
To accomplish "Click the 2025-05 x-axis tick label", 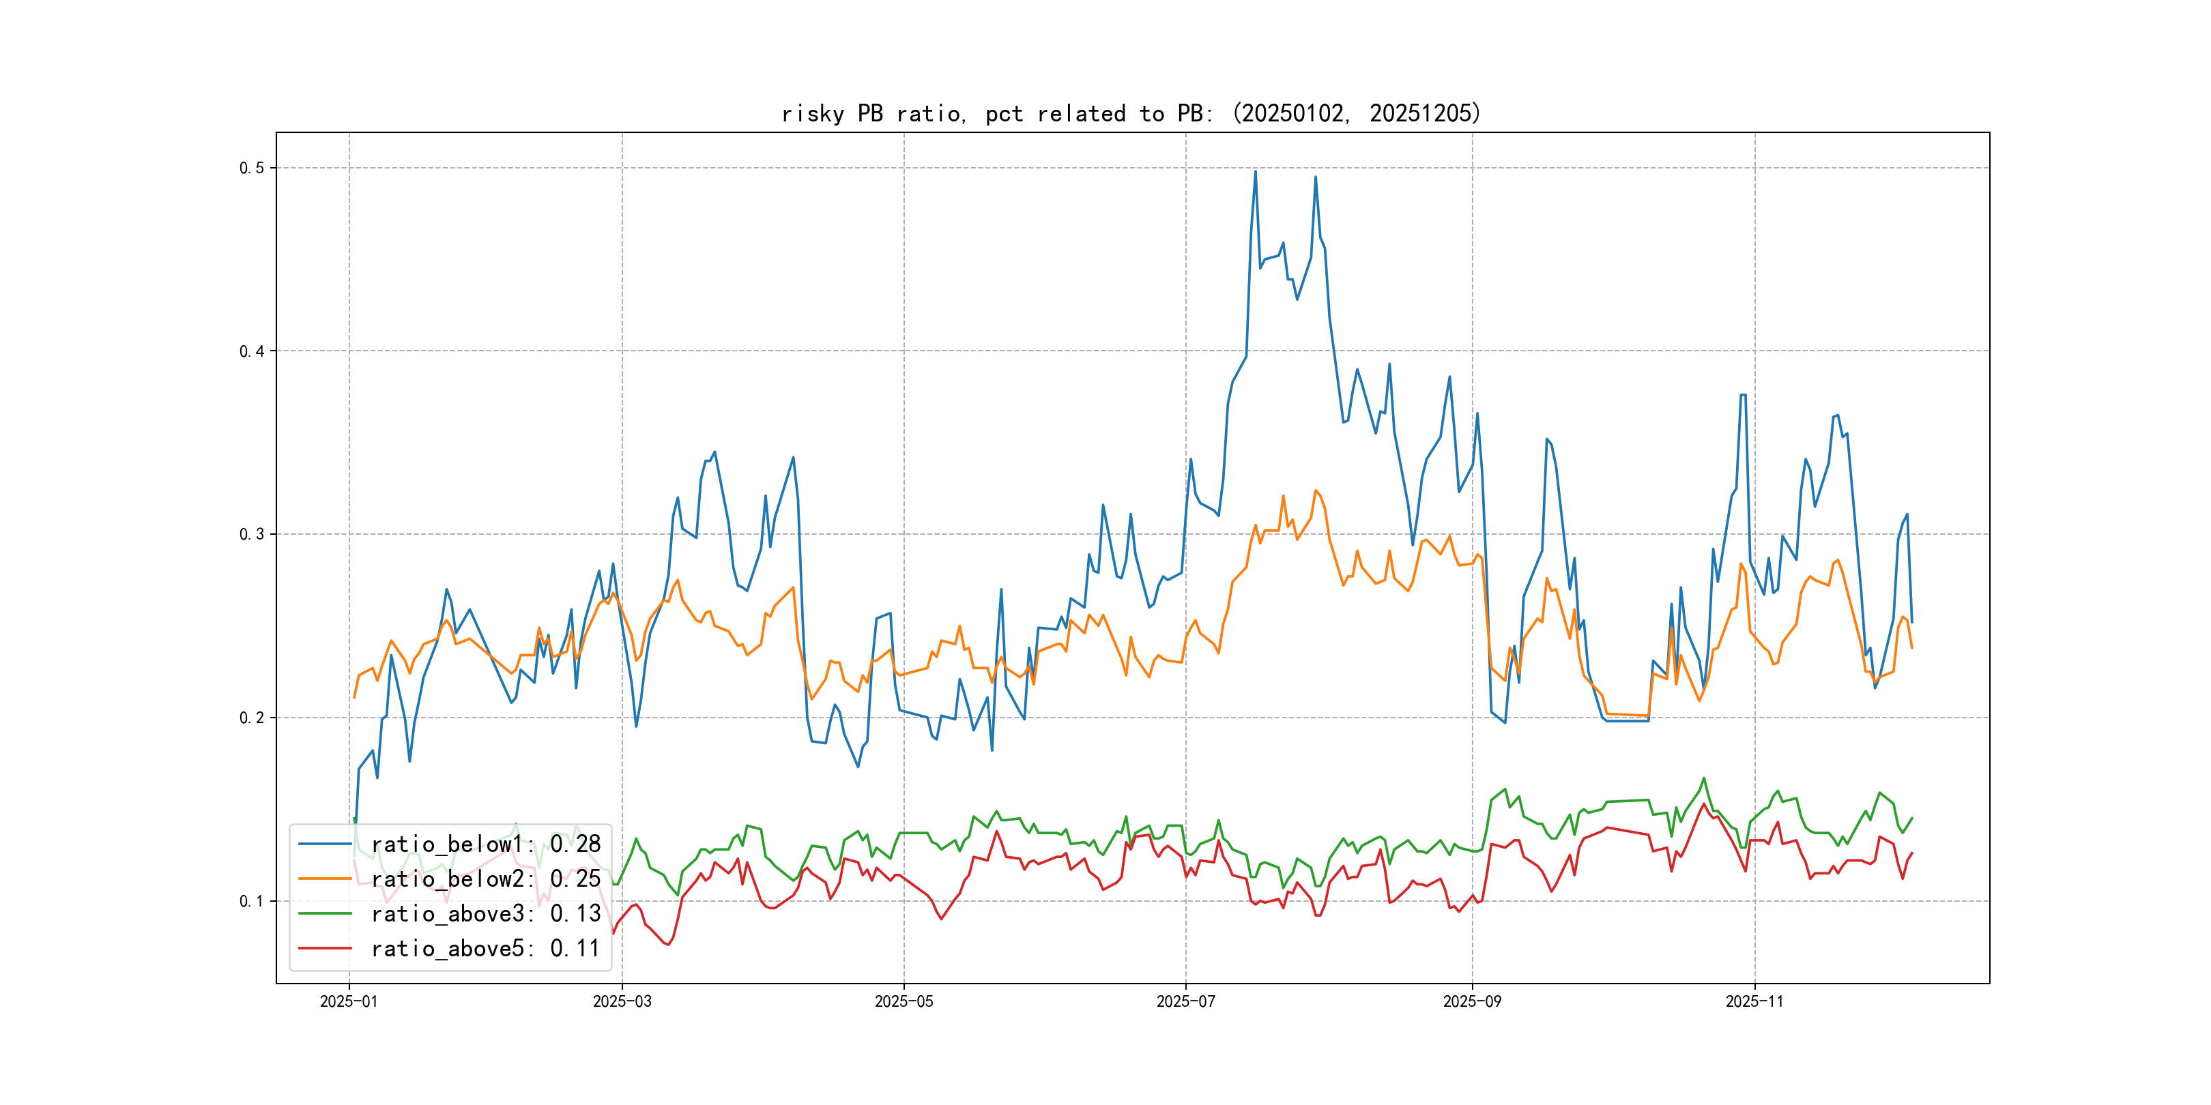I will [x=904, y=1001].
